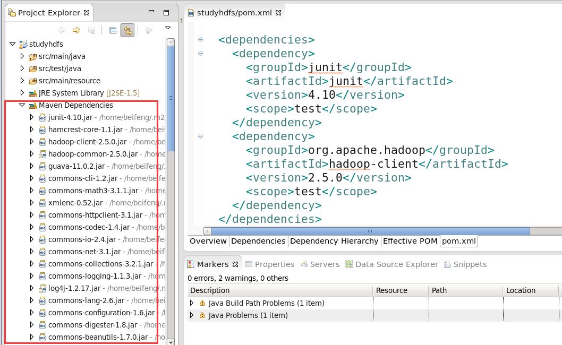Close the Markers view
Screen dimensions: 562x345
[235, 264]
